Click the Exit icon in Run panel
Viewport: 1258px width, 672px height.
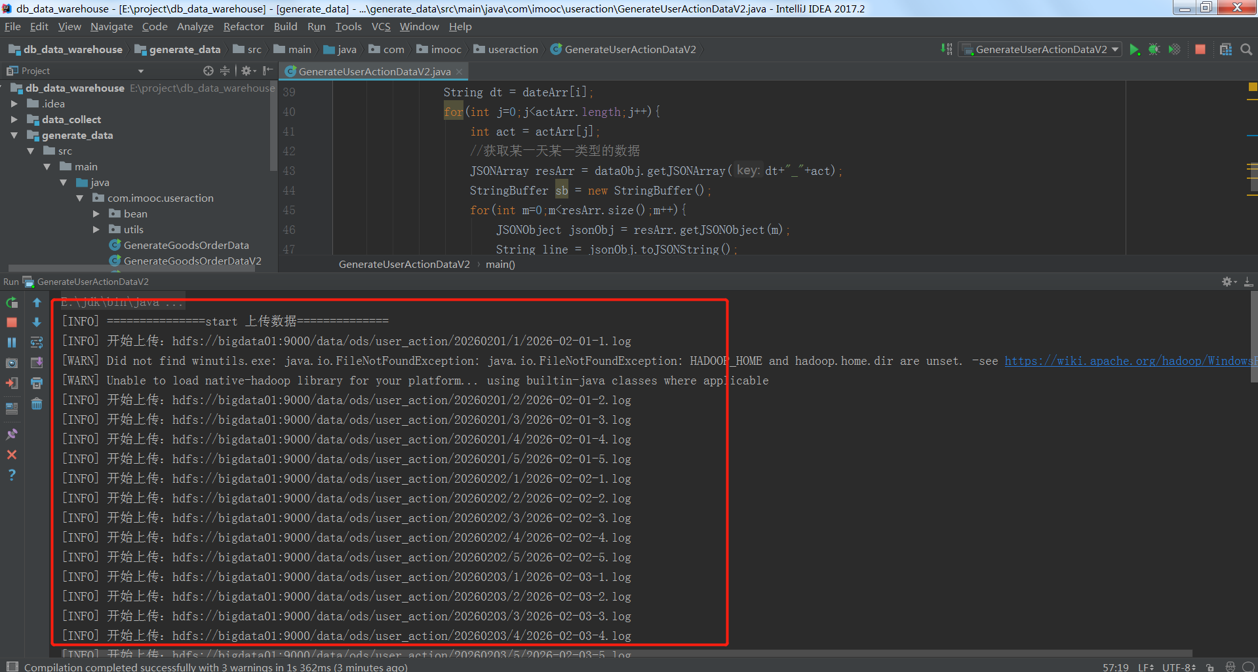tap(12, 383)
